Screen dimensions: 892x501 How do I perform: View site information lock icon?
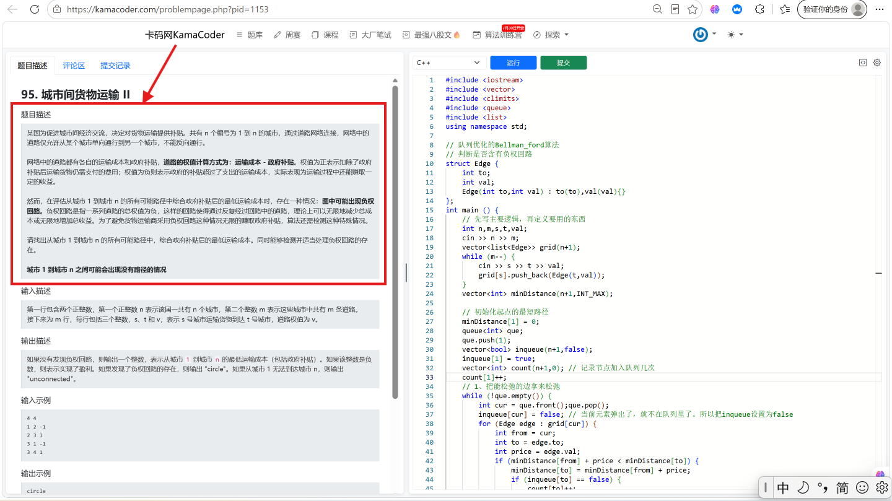[x=57, y=9]
